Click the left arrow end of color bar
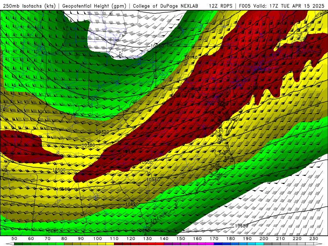 tap(10, 244)
